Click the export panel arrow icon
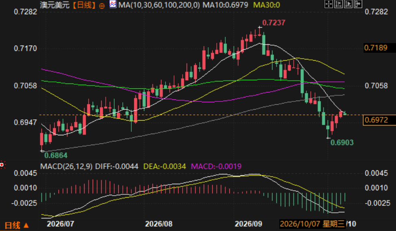This screenshot has width=396, height=231. point(358,4)
